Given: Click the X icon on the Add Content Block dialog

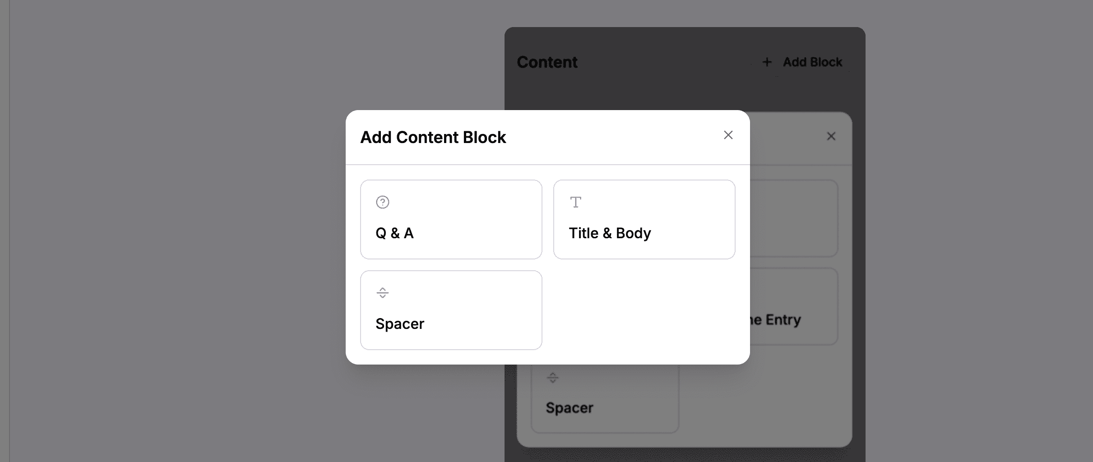Looking at the screenshot, I should tap(728, 135).
